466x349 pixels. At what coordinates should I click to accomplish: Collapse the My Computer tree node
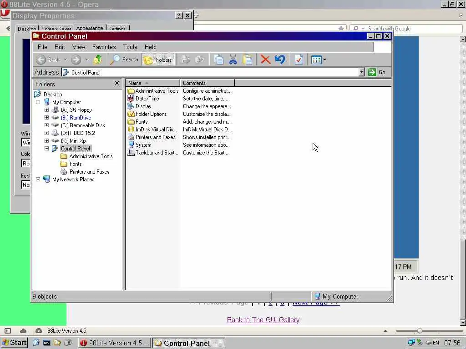[x=38, y=102]
